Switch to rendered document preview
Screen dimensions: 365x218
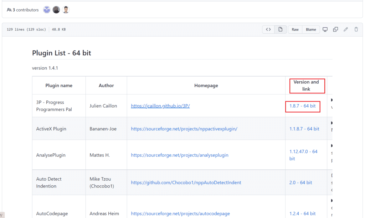click(280, 29)
